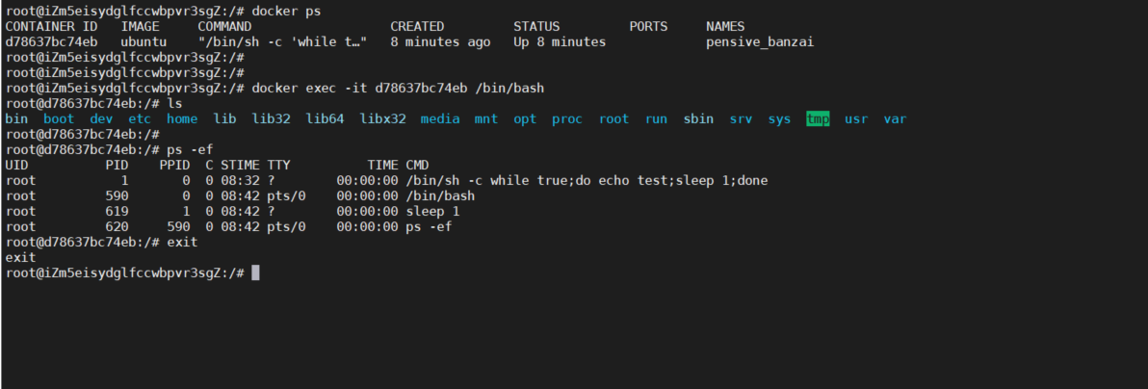
Task: Click the 'media' directory in listing
Action: (x=440, y=118)
